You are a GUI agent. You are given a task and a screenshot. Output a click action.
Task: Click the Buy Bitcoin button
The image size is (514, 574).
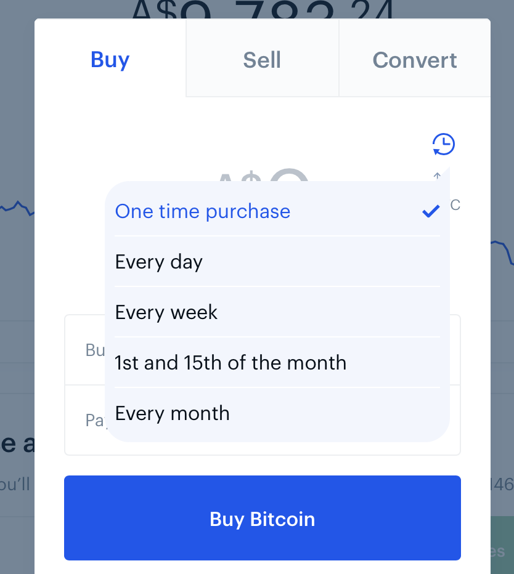pyautogui.click(x=263, y=518)
